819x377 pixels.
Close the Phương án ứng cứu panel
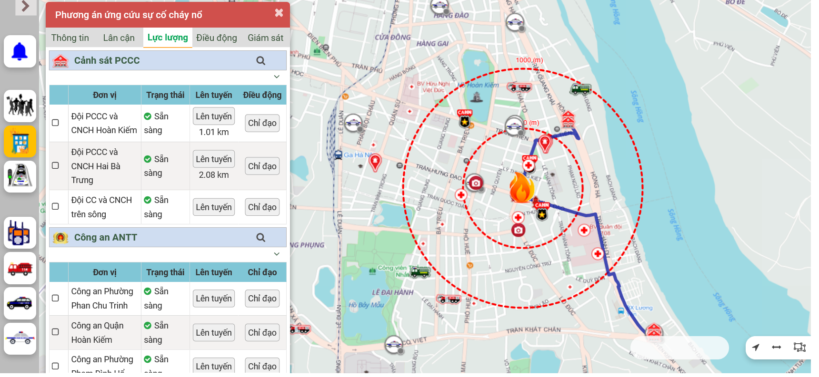(x=279, y=13)
